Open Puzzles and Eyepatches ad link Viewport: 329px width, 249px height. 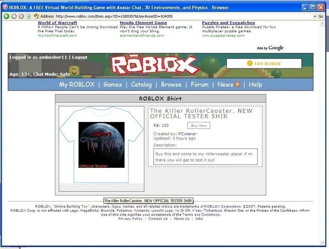point(228,23)
